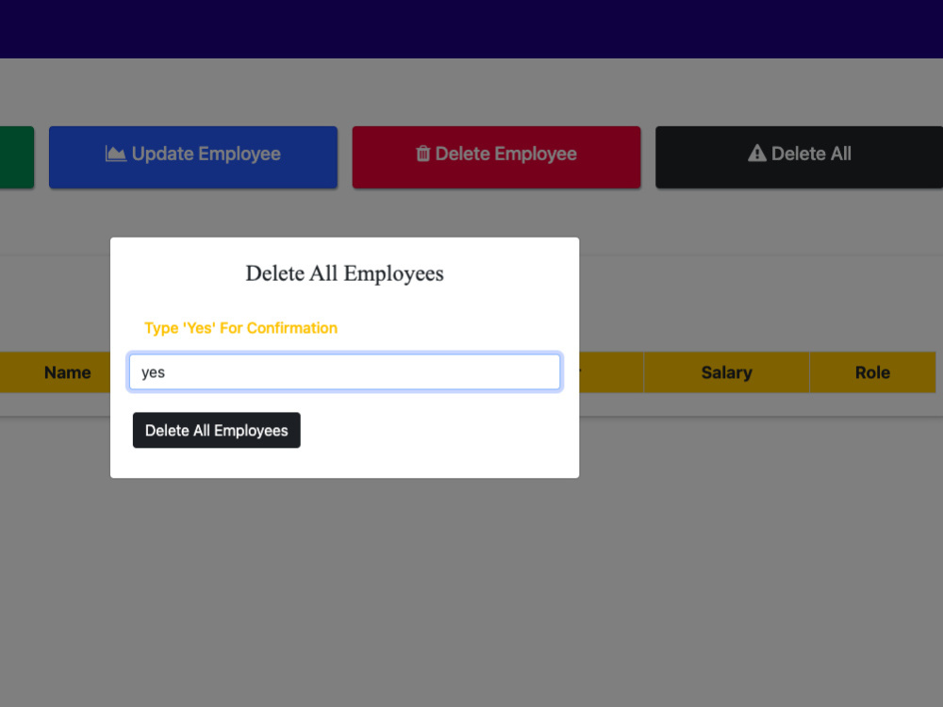
Task: Click the Name column header
Action: point(67,372)
